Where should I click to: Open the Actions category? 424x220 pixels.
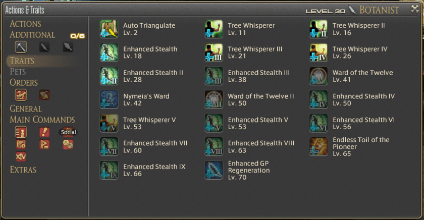[x=25, y=24]
